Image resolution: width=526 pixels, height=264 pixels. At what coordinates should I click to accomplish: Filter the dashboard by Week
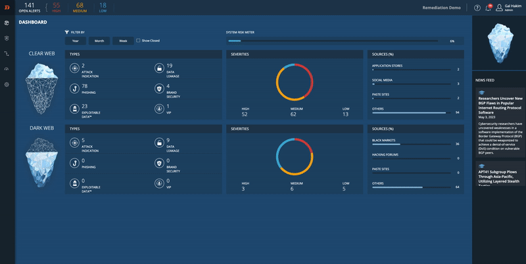(123, 41)
